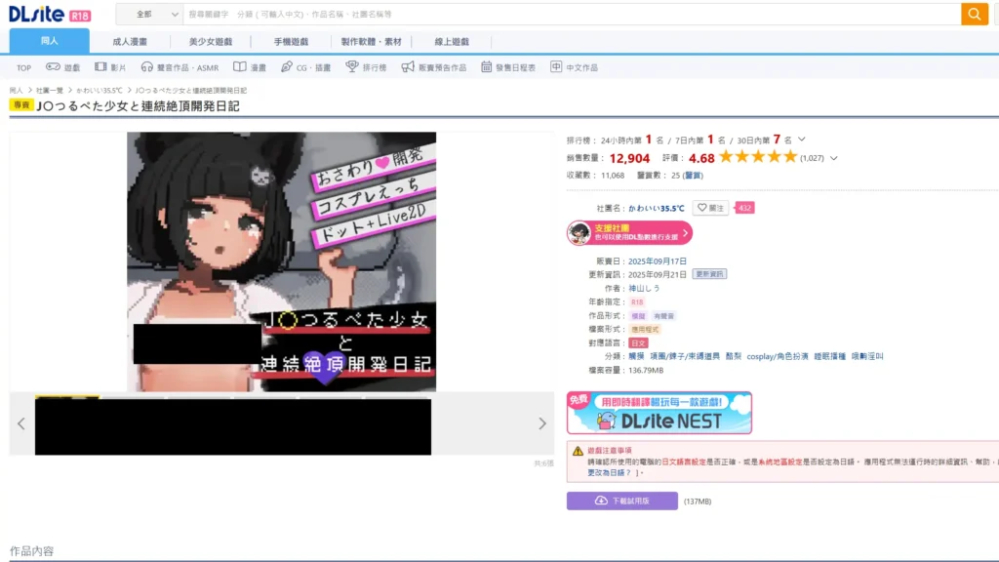Open 發售日程表 with calendar icon
The width and height of the screenshot is (999, 562).
click(507, 67)
